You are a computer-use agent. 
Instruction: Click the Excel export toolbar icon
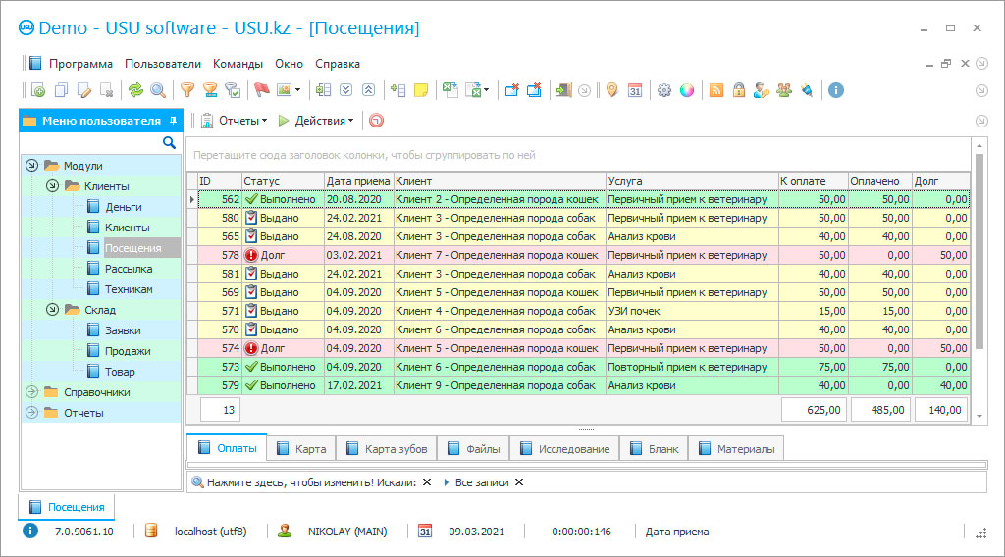click(450, 90)
